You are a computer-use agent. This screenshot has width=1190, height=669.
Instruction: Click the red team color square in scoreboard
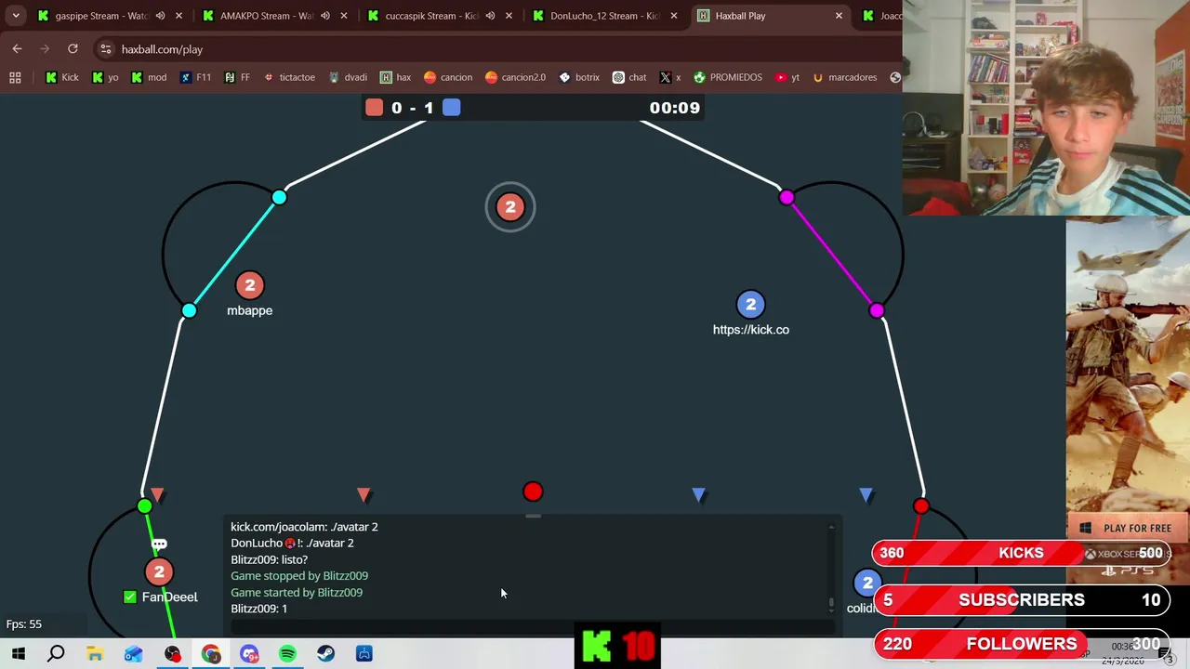pos(374,108)
